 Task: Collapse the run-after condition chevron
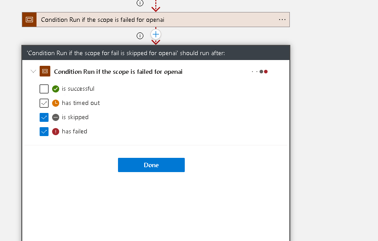pos(33,71)
